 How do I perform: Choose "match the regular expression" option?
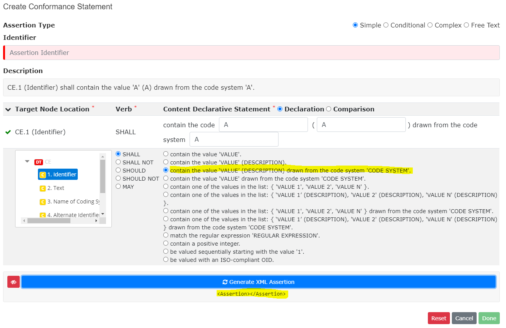166,235
